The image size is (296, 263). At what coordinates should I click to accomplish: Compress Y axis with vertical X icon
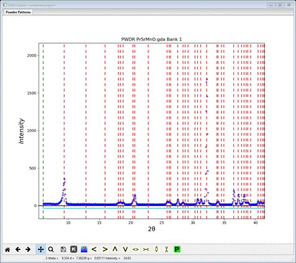166,249
